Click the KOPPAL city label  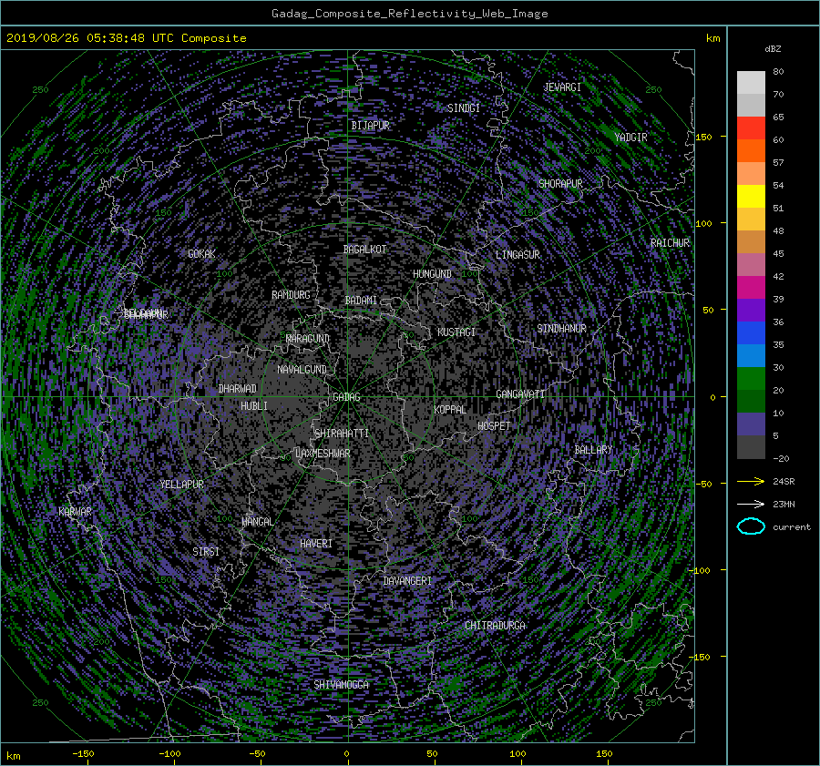(450, 410)
